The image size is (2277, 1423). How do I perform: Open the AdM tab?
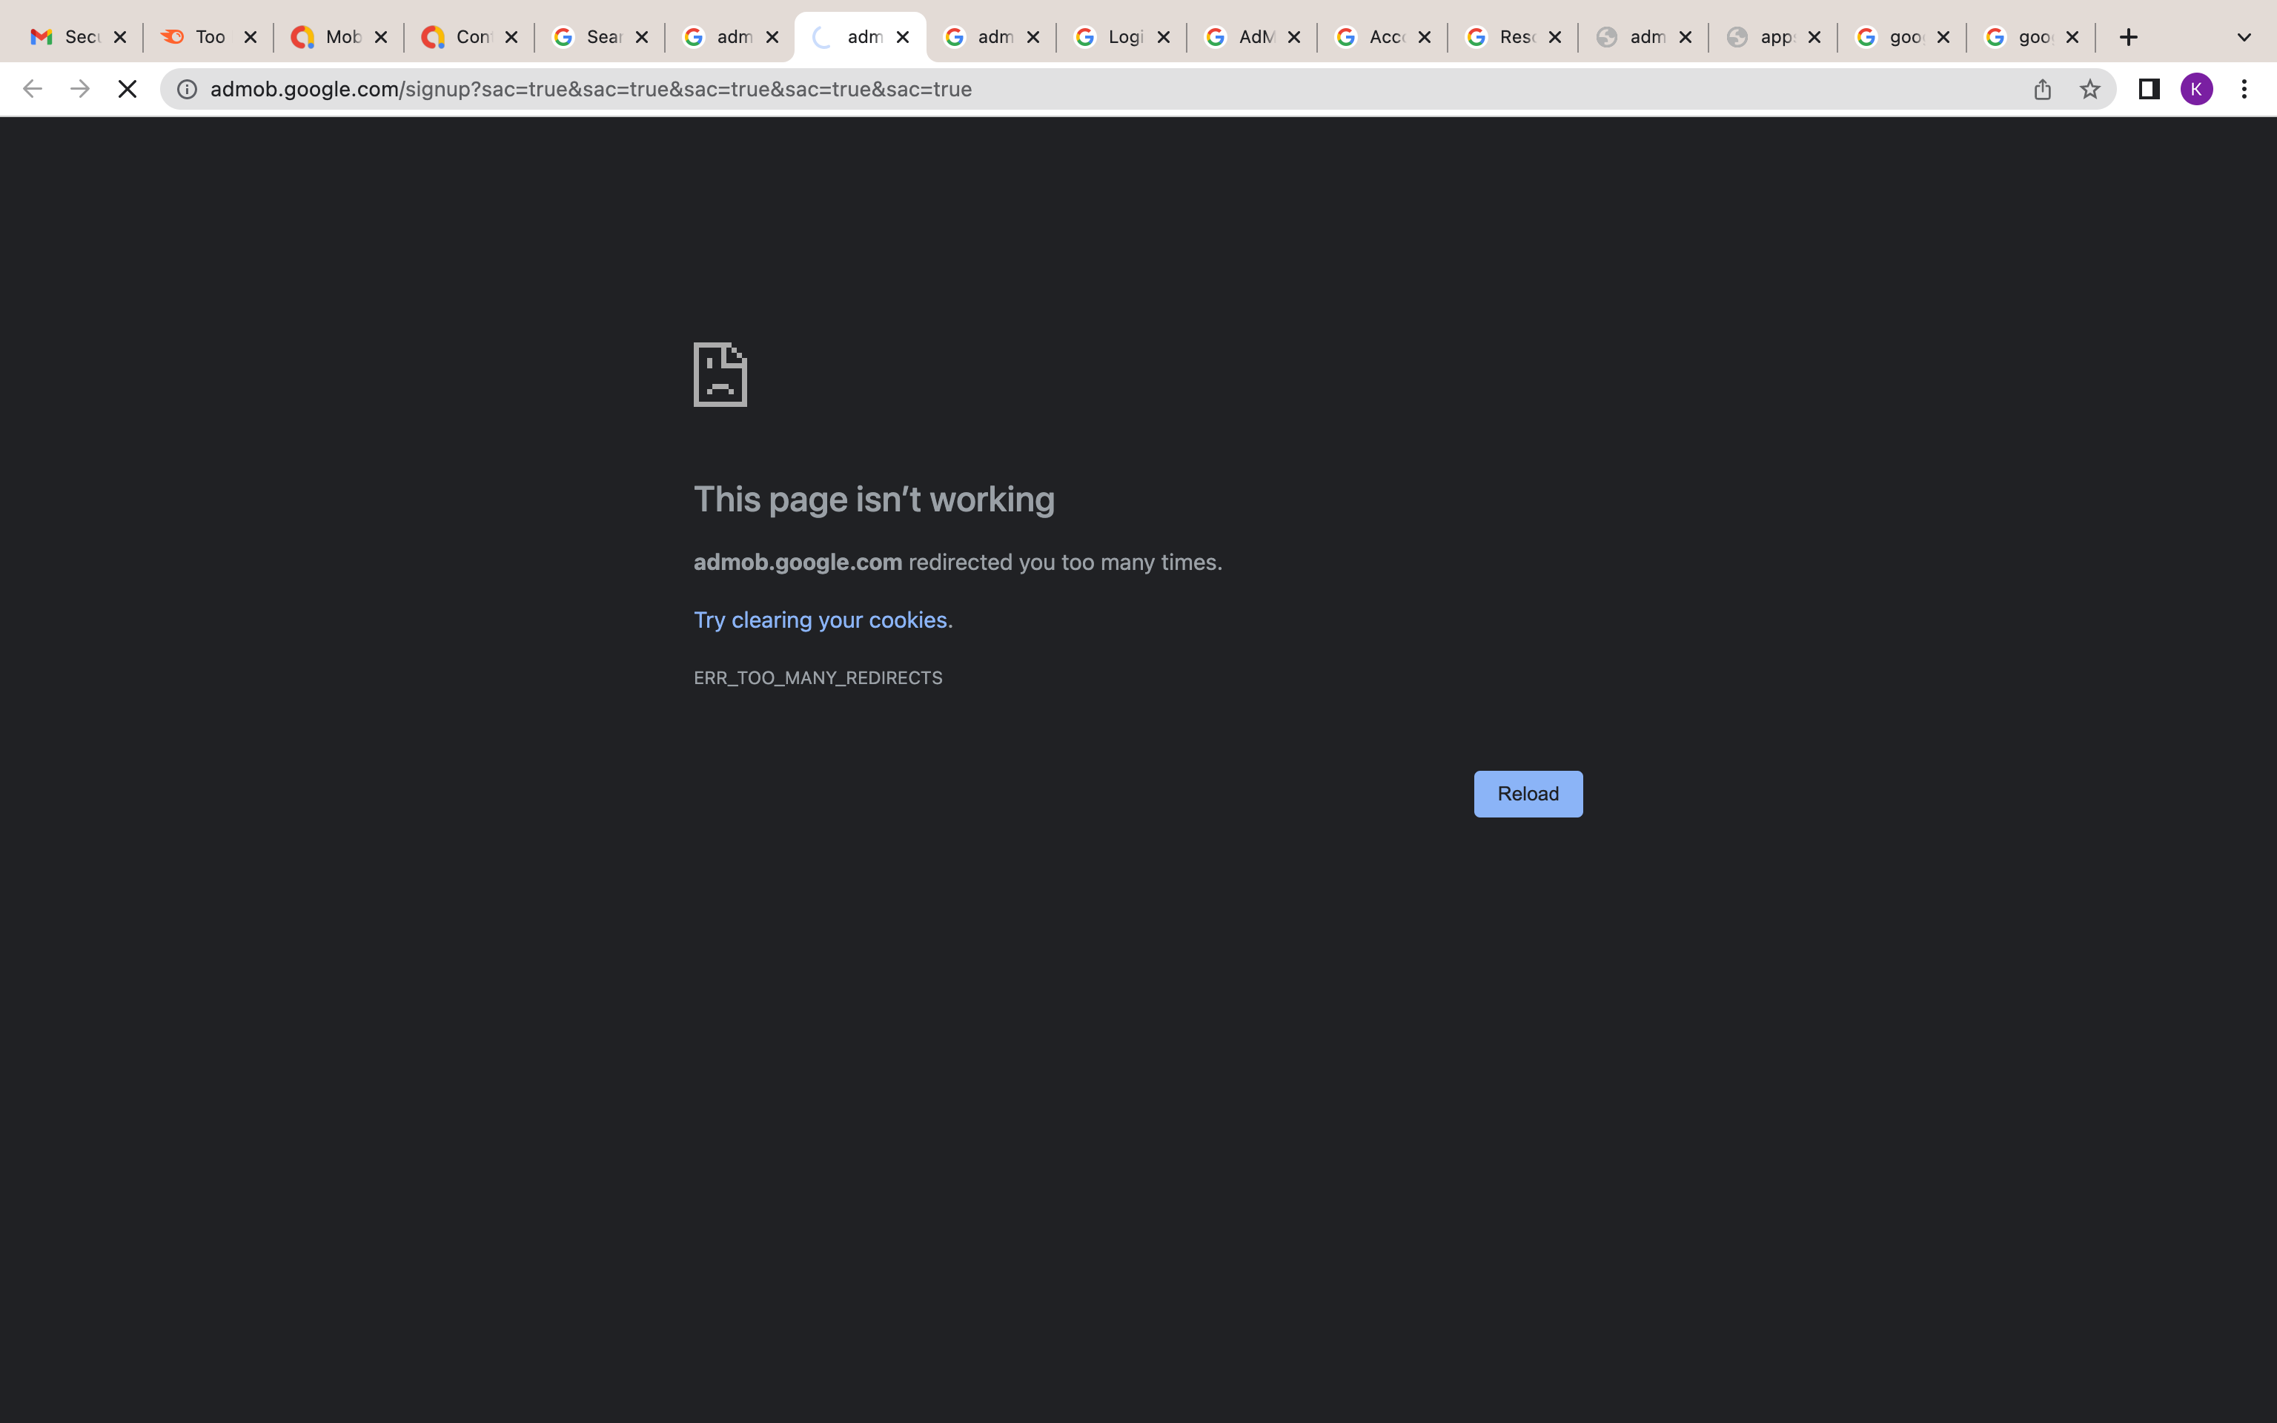point(1242,38)
